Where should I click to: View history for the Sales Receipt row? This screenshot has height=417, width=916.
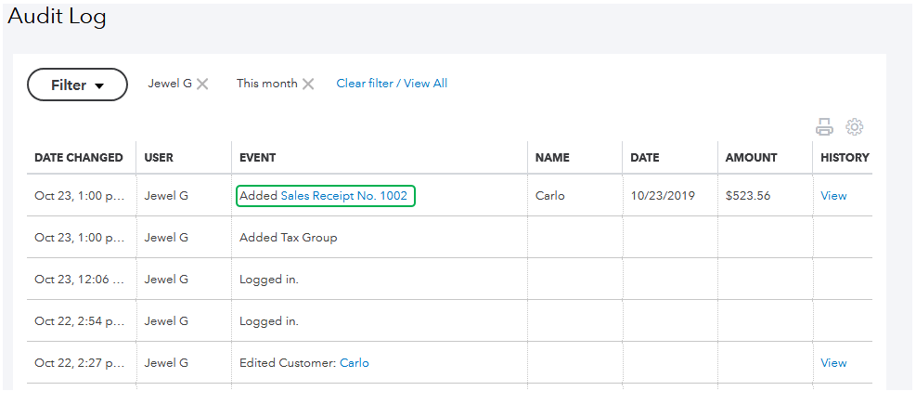[833, 196]
